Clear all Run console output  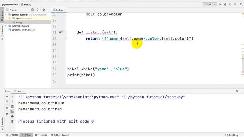[13, 121]
